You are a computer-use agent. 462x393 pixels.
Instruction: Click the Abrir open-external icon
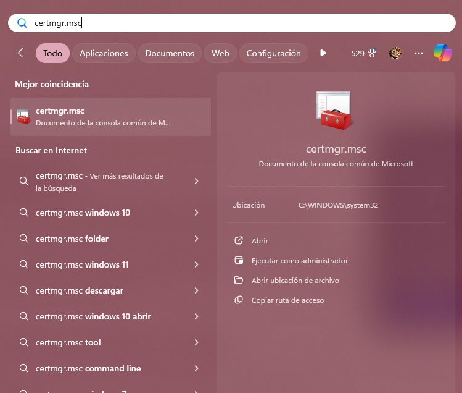click(239, 240)
